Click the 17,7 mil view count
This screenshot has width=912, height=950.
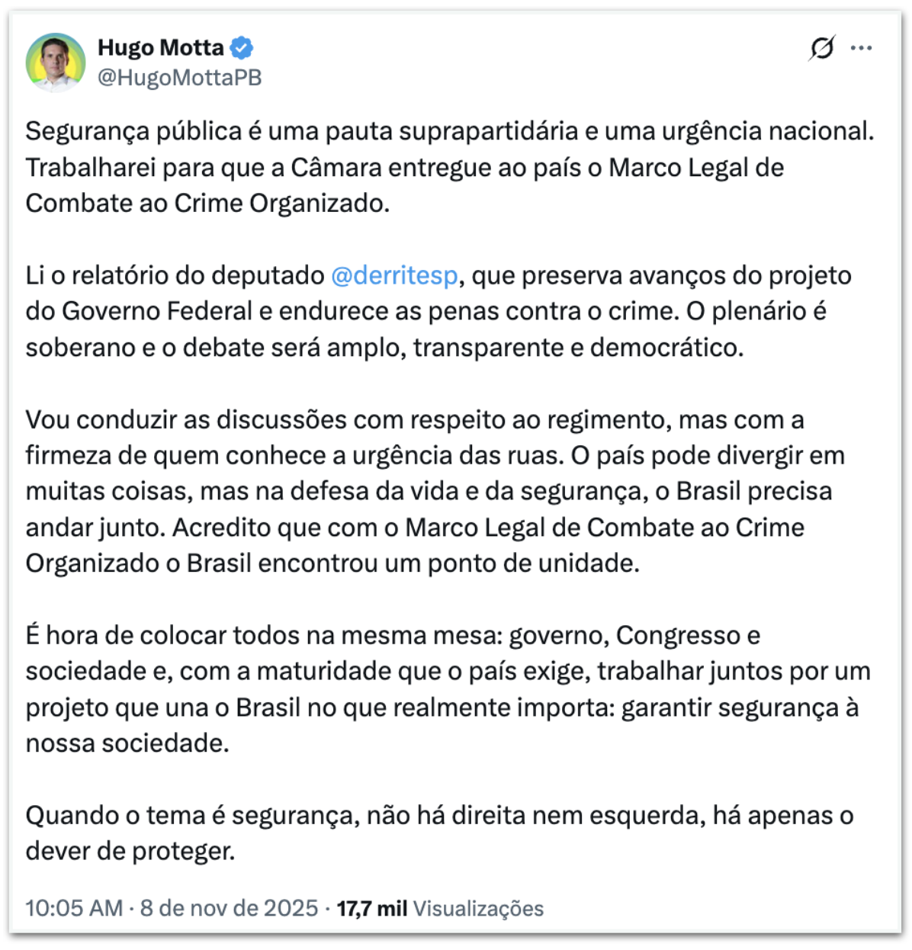tap(371, 908)
